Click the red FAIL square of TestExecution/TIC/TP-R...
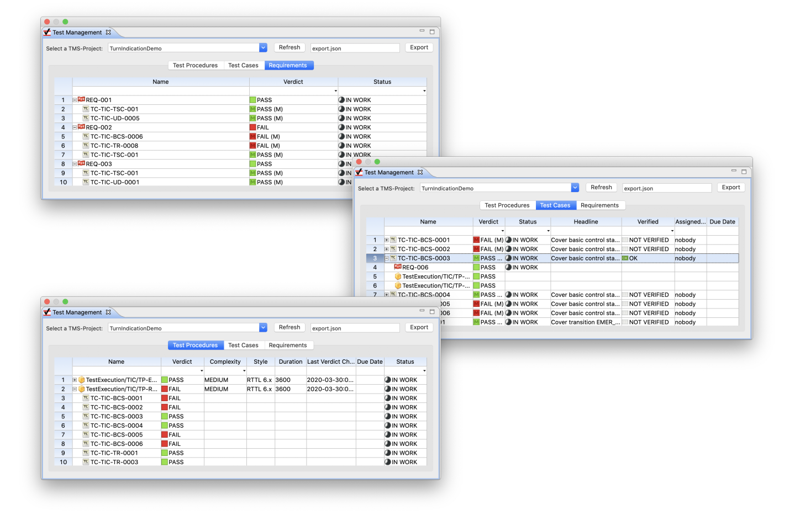Image resolution: width=800 pixels, height=521 pixels. pyautogui.click(x=164, y=389)
